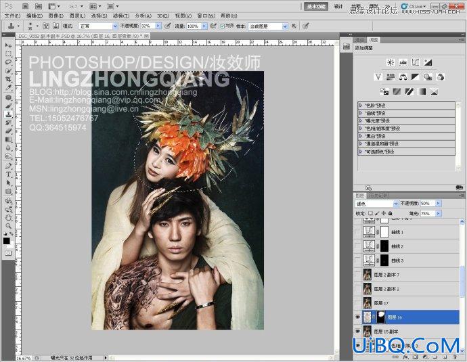This screenshot has height=362, width=467.
Task: Open the stamp mode dropdown showing 正常
Action: point(98,26)
